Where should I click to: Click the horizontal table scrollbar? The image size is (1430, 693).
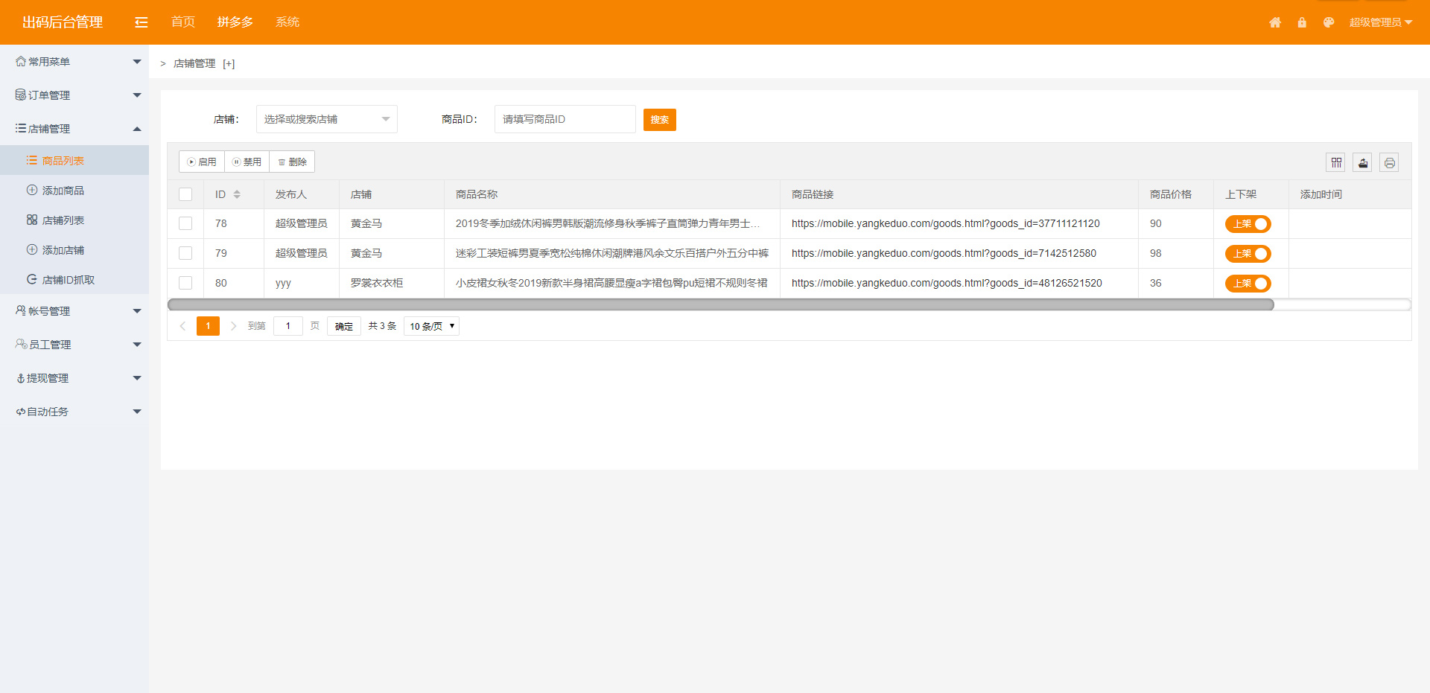(x=720, y=304)
